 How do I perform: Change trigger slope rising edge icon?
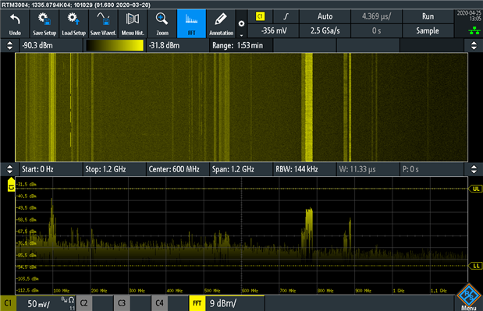pyautogui.click(x=286, y=16)
